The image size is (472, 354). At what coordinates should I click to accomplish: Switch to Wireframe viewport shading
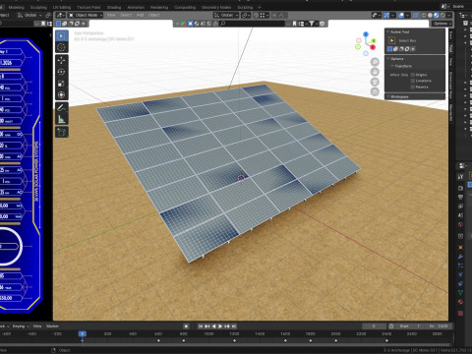(x=424, y=16)
